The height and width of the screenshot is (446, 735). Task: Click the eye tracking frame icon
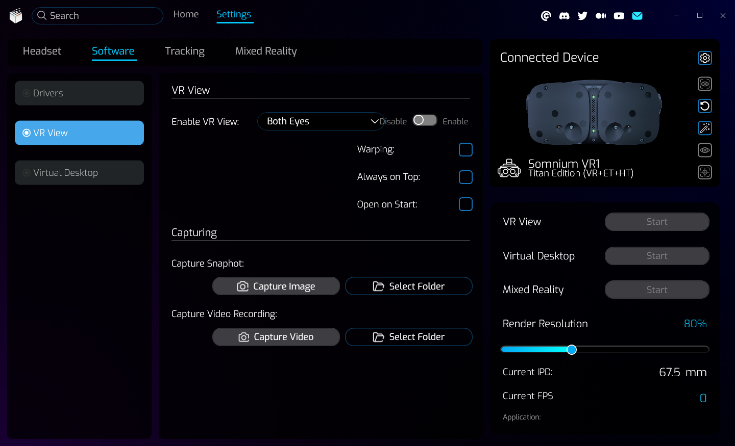click(705, 84)
